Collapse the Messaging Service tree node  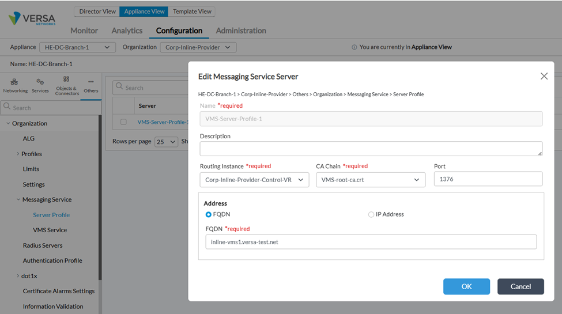[18, 199]
